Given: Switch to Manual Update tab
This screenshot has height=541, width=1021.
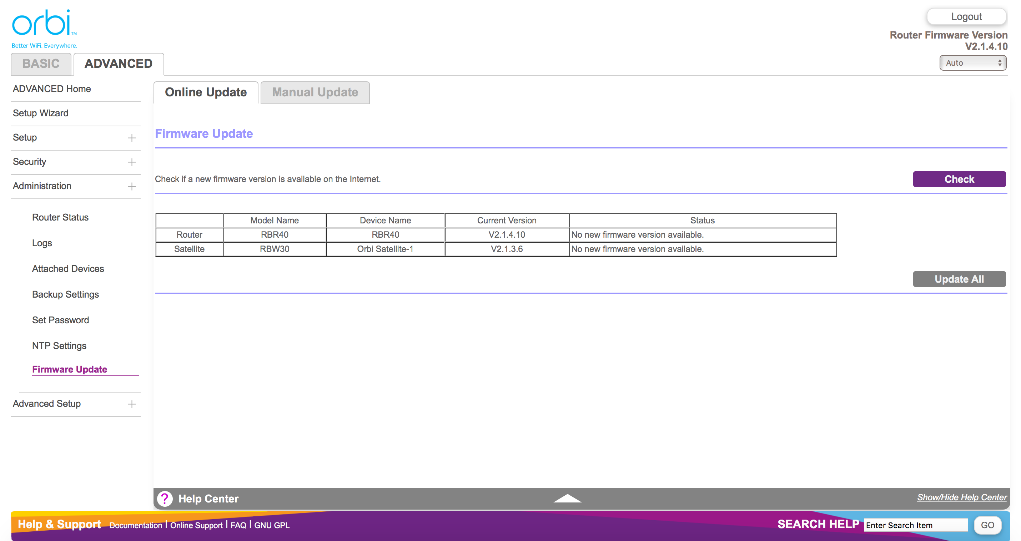Looking at the screenshot, I should click(x=315, y=92).
